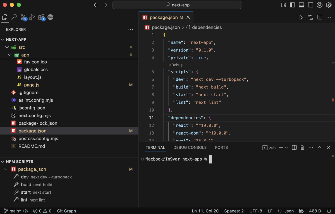
Task: Click the Debug code lens above scripts
Action: (x=175, y=65)
